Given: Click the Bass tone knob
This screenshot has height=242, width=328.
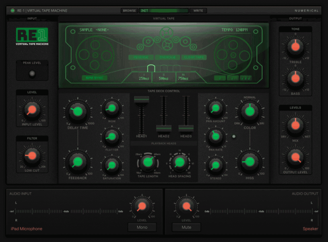Looking at the screenshot, I should [x=295, y=77].
